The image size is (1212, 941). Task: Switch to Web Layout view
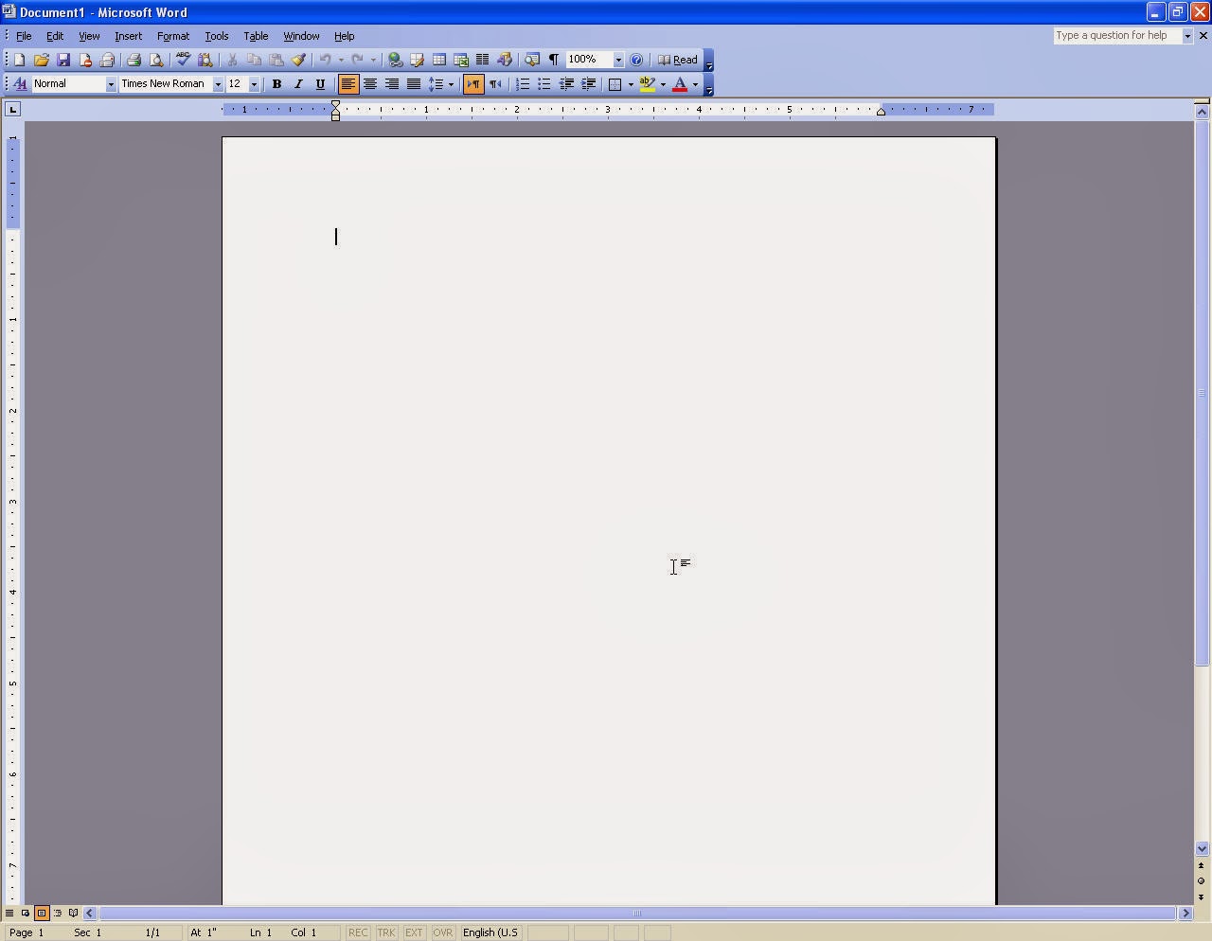click(x=25, y=914)
